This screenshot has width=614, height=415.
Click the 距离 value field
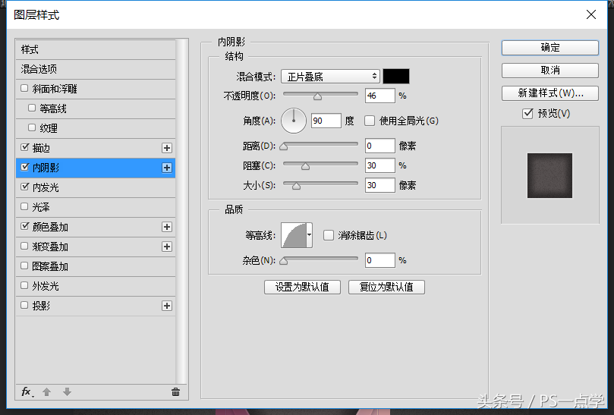379,146
